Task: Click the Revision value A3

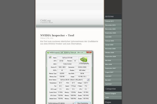Action: pyautogui.click(x=75, y=61)
